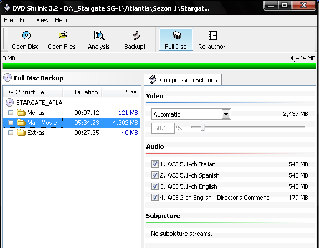Click the Main Movie folder icon

click(x=21, y=123)
